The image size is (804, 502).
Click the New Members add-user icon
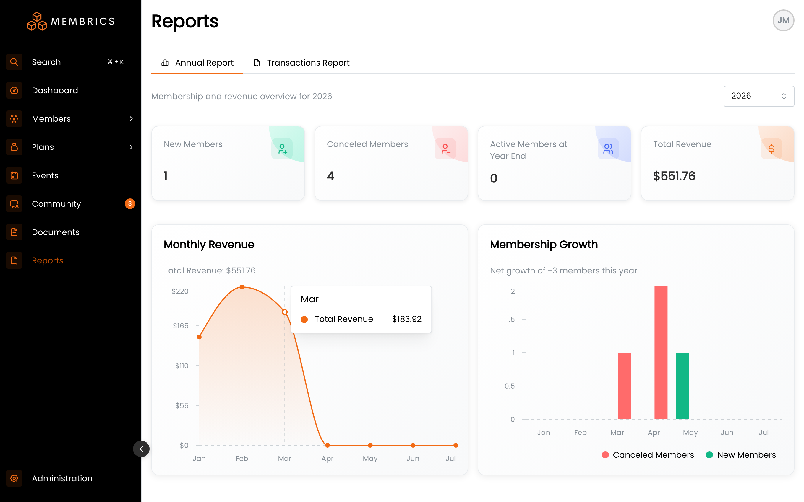[282, 149]
